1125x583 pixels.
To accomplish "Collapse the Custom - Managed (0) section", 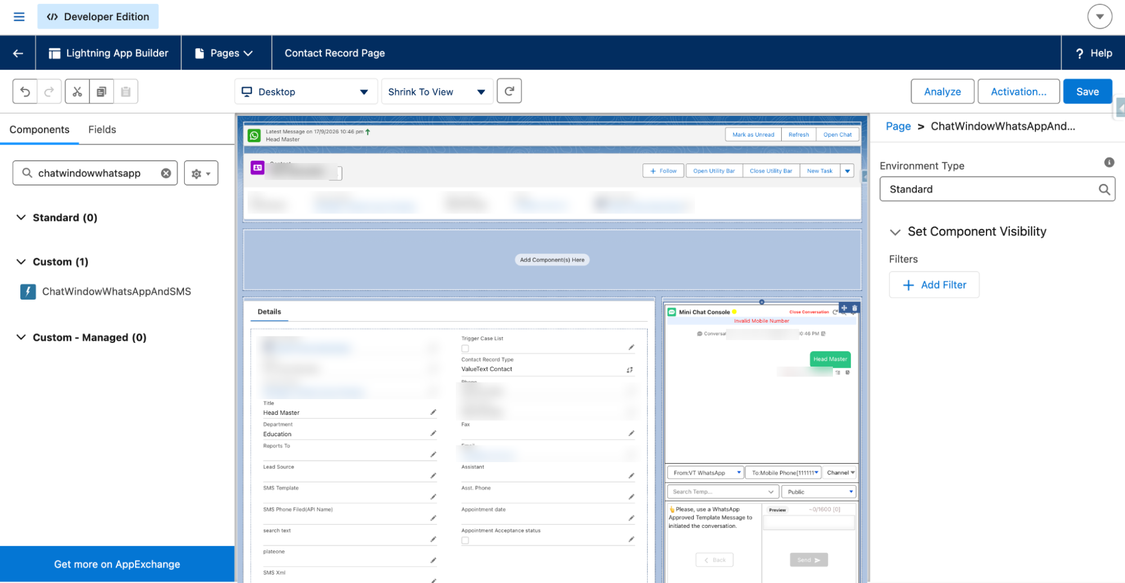I will 21,337.
